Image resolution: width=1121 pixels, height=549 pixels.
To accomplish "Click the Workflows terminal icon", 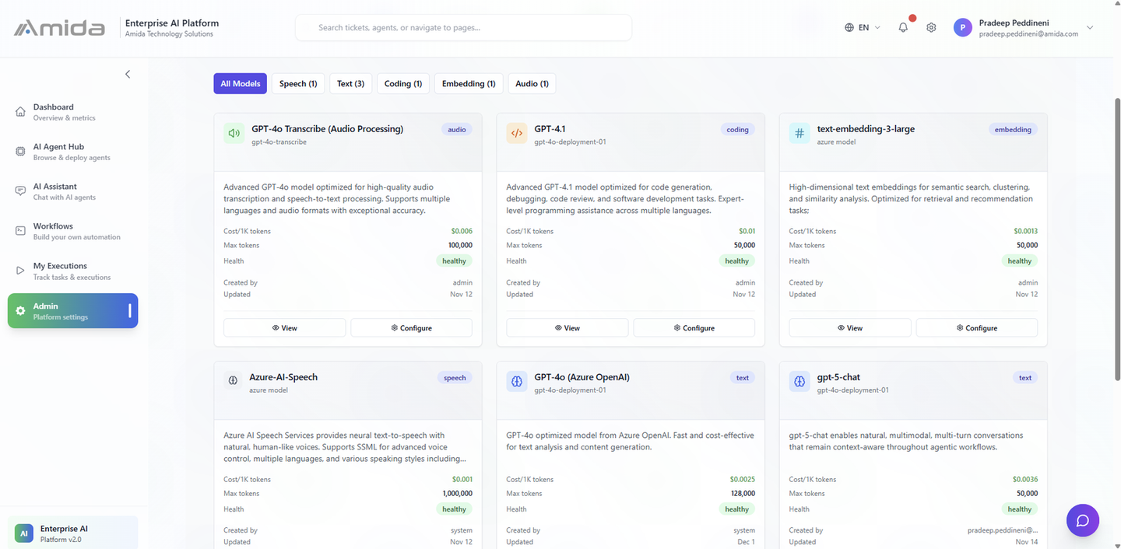I will pyautogui.click(x=20, y=231).
